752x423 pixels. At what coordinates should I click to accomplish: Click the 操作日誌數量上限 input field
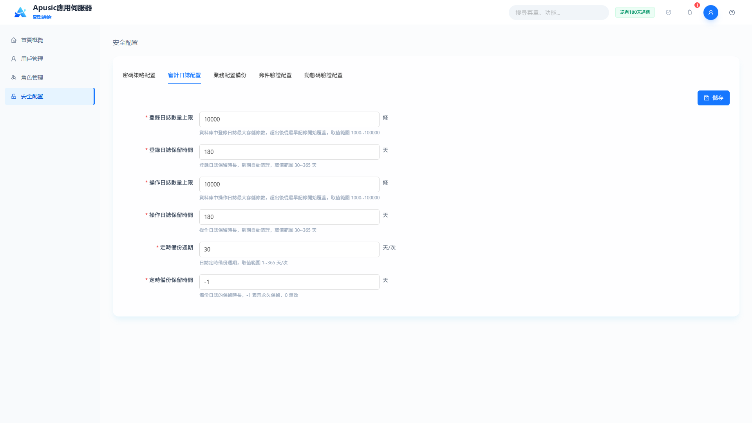(289, 184)
